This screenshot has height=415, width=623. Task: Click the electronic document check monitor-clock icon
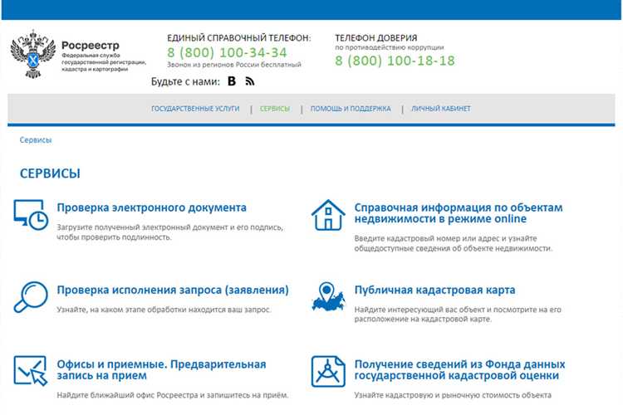pyautogui.click(x=31, y=215)
